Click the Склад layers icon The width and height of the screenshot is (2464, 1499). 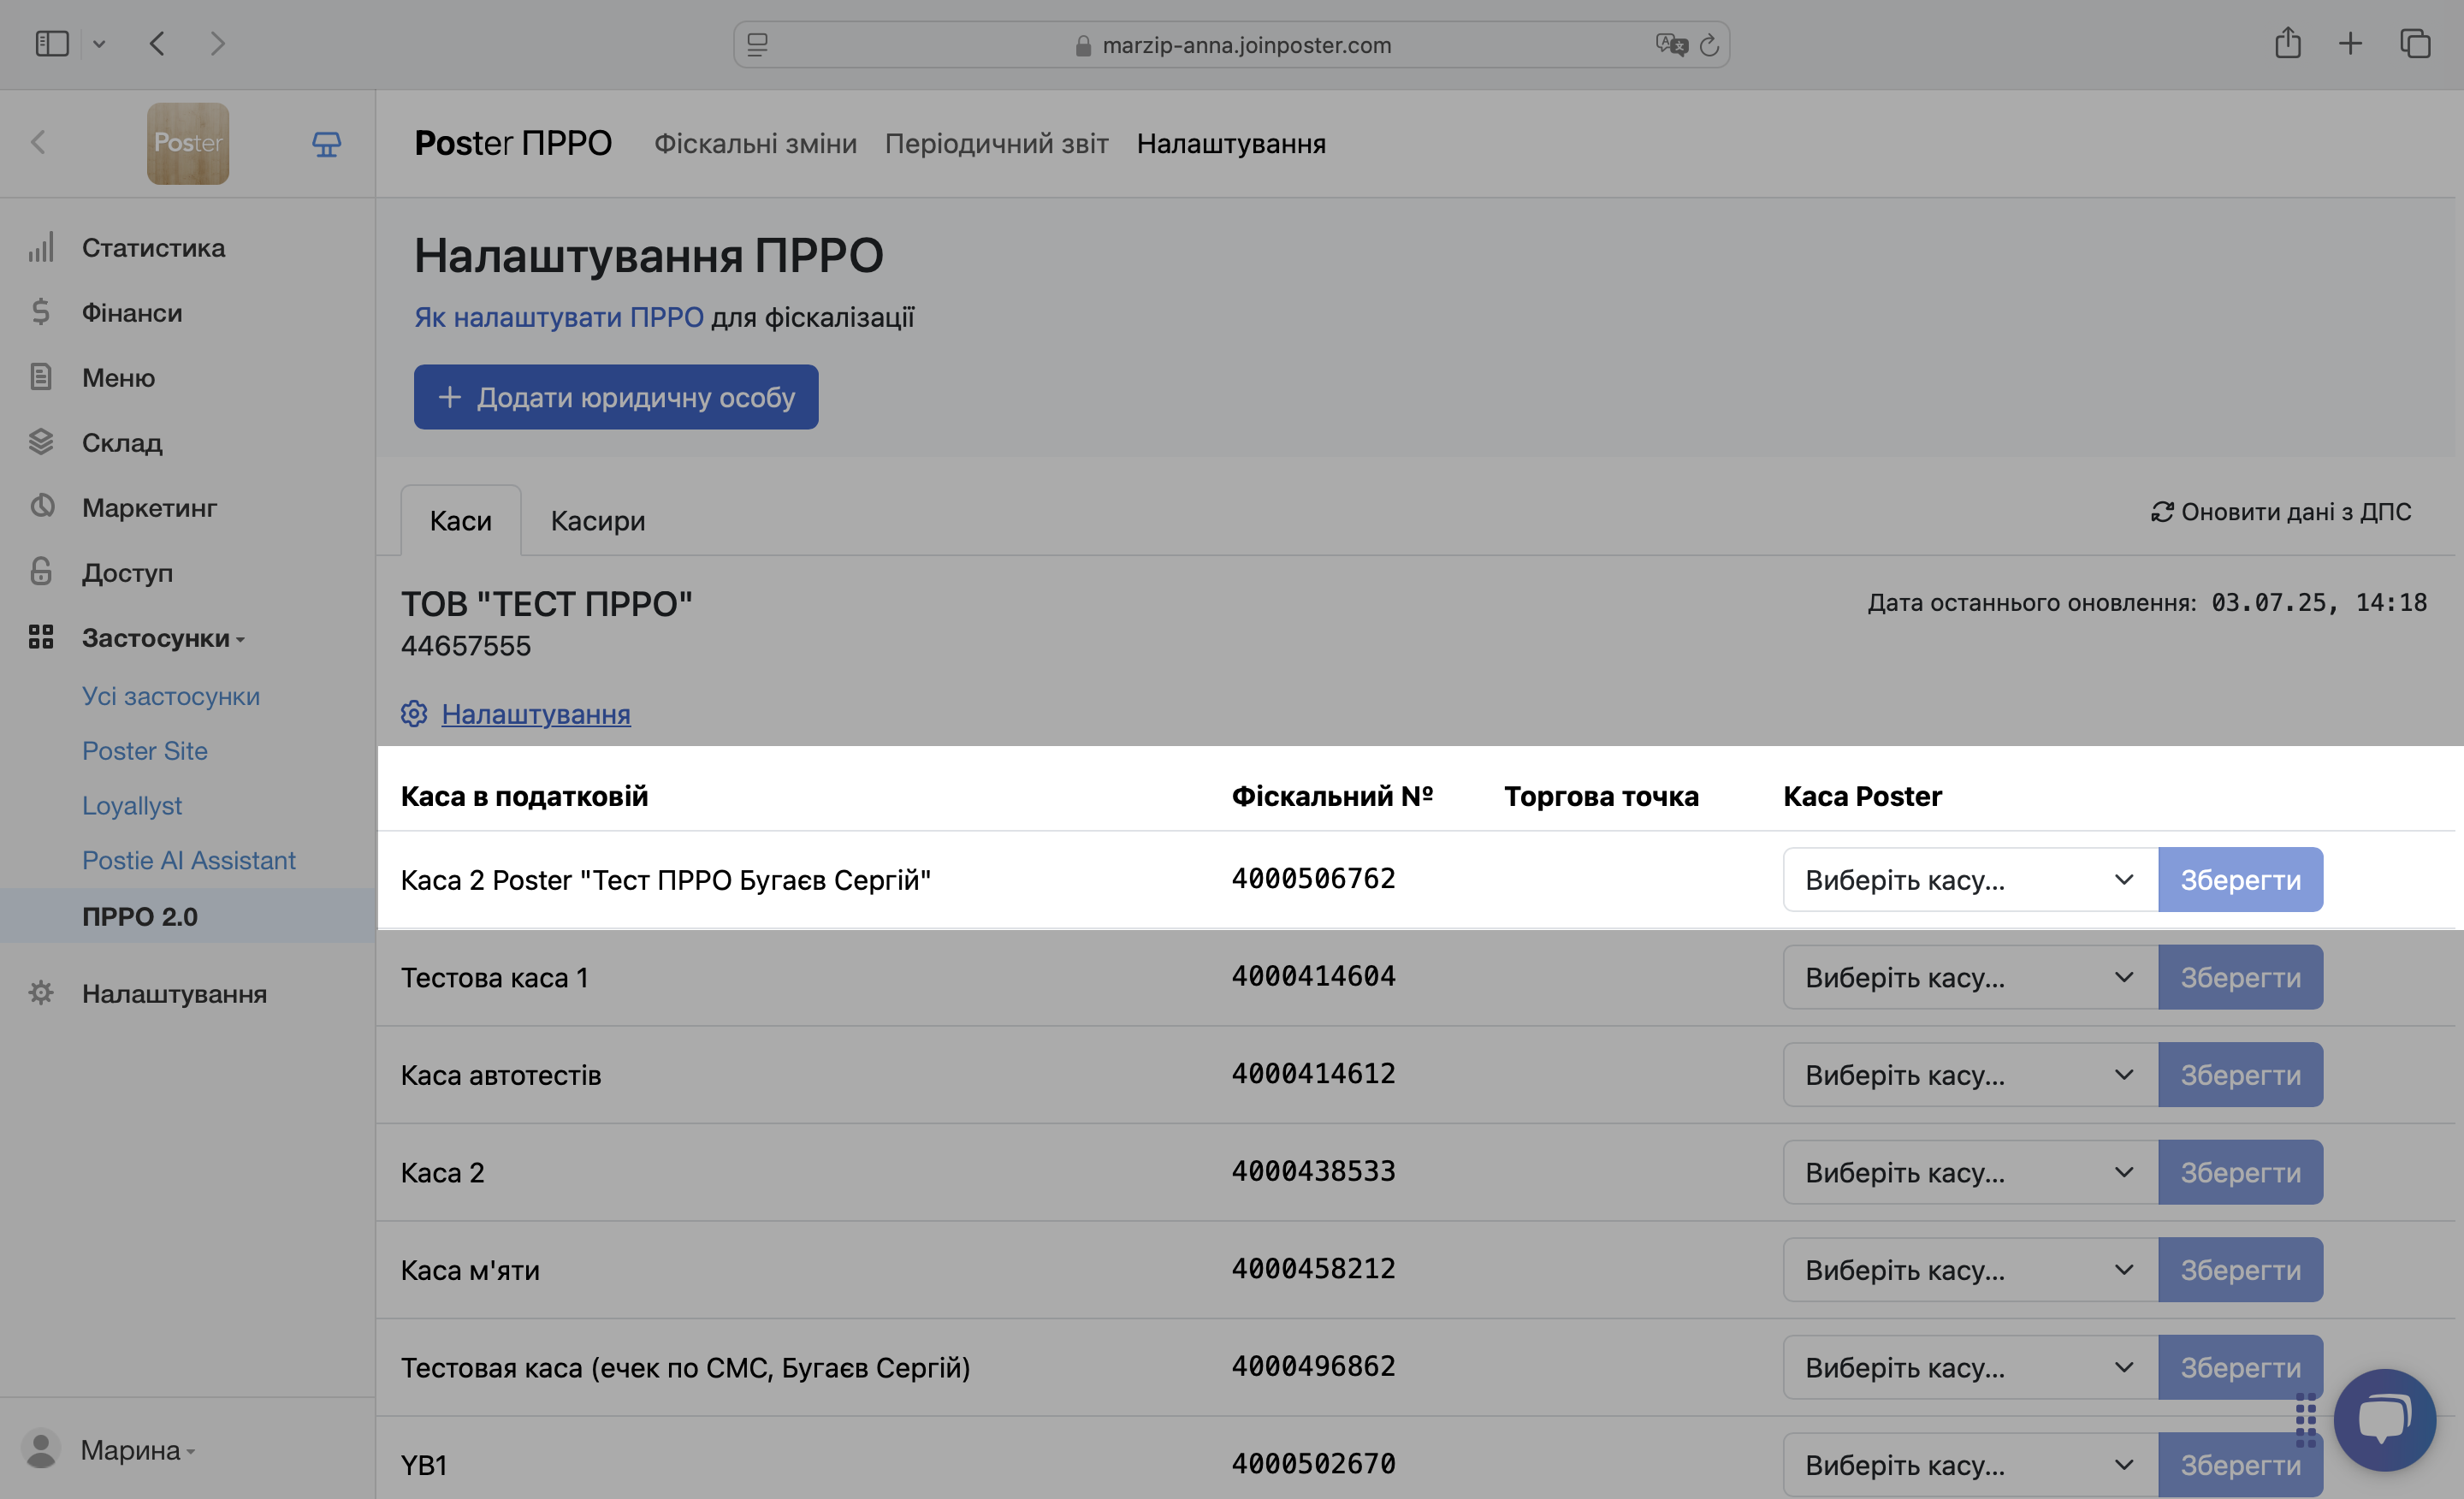(41, 441)
